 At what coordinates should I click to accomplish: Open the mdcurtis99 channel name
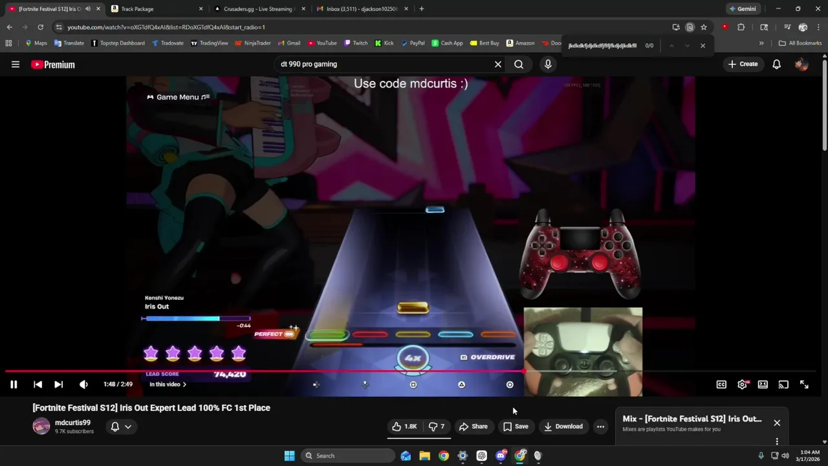pos(72,423)
